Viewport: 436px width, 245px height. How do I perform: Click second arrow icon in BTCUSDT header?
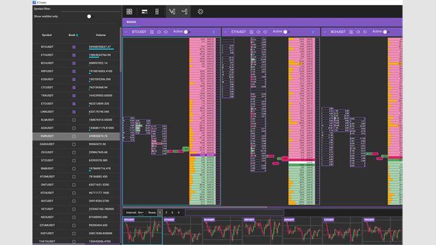[165, 32]
